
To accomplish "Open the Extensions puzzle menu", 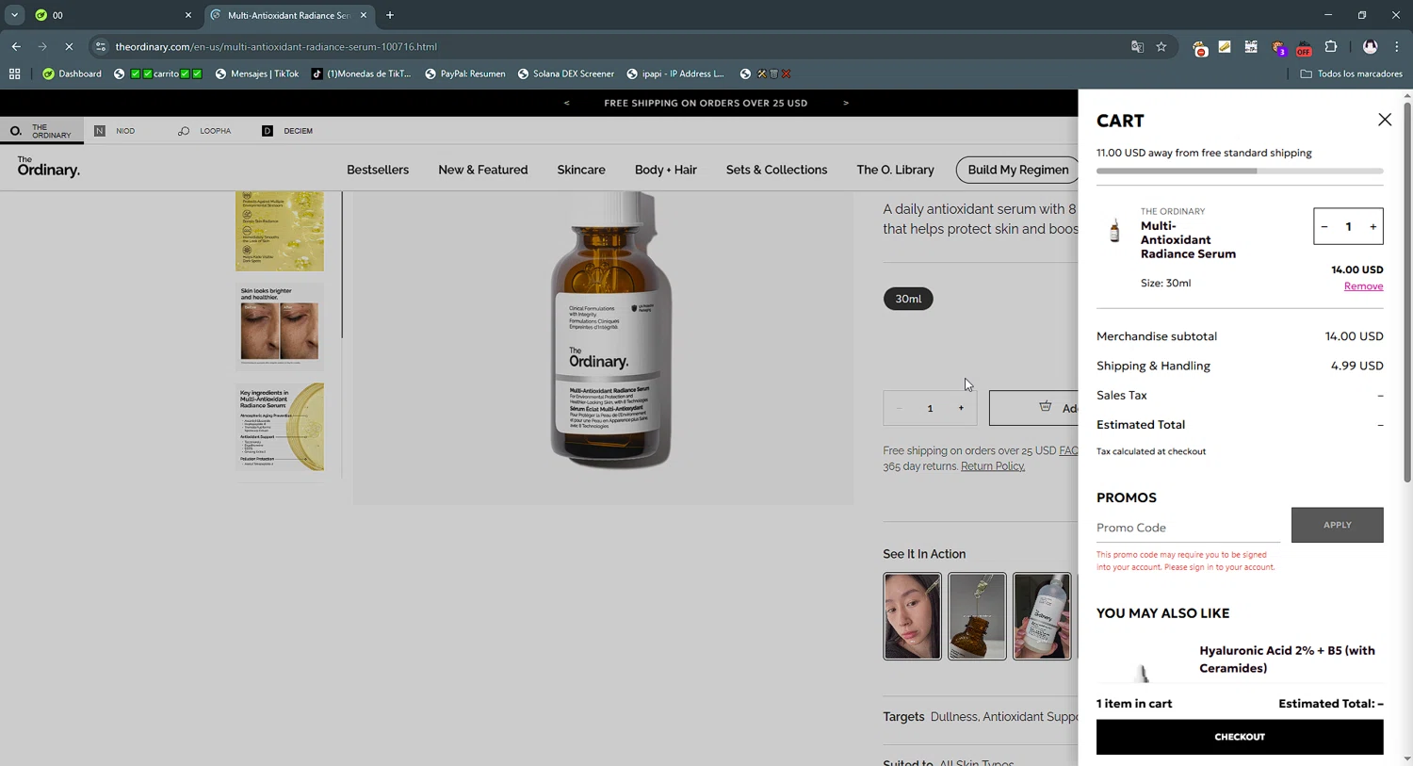I will (x=1331, y=46).
